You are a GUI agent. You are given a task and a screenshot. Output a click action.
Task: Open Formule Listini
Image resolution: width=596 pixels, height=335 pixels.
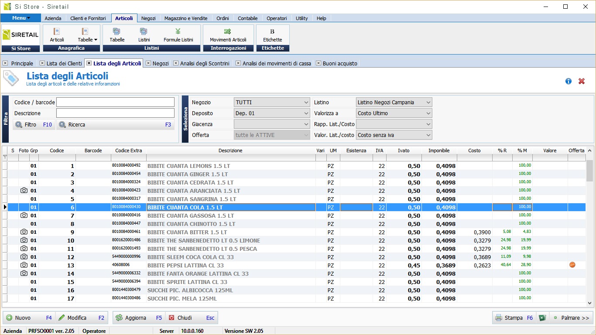[x=178, y=35]
